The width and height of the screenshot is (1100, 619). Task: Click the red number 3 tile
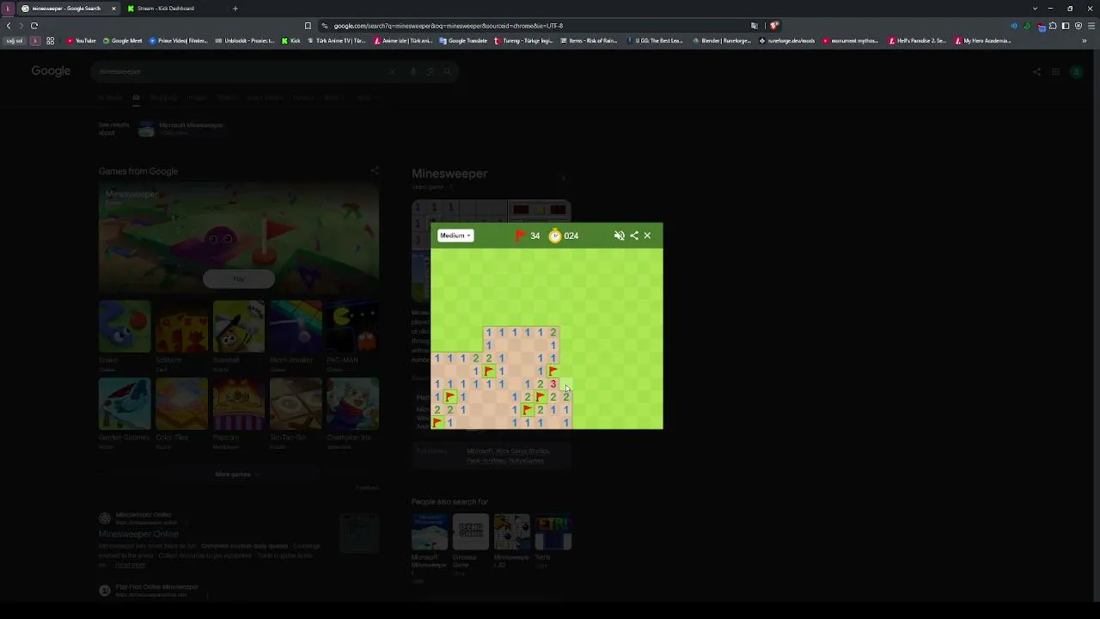(x=553, y=384)
